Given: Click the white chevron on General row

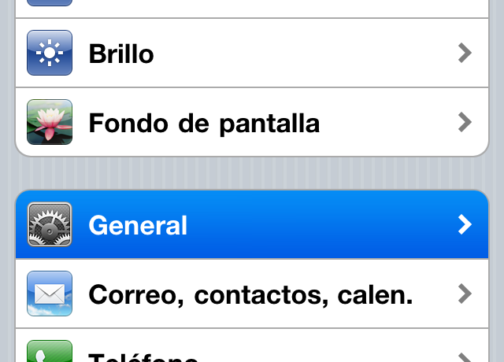Looking at the screenshot, I should pos(465,225).
